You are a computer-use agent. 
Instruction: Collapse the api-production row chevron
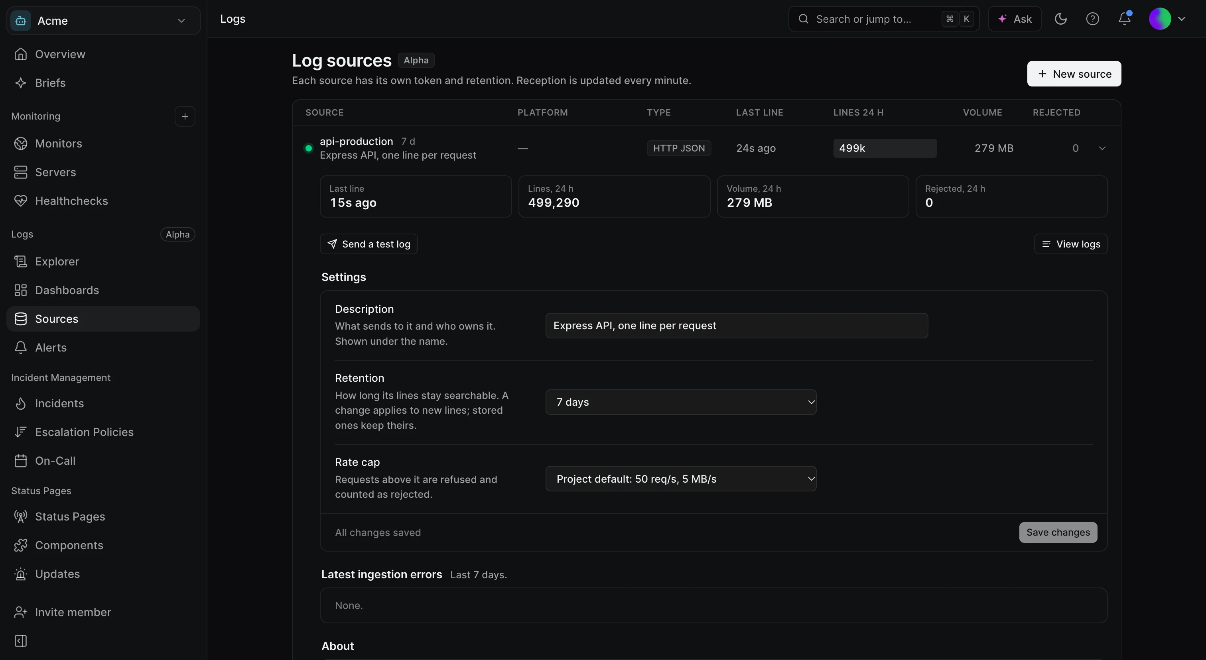coord(1102,148)
